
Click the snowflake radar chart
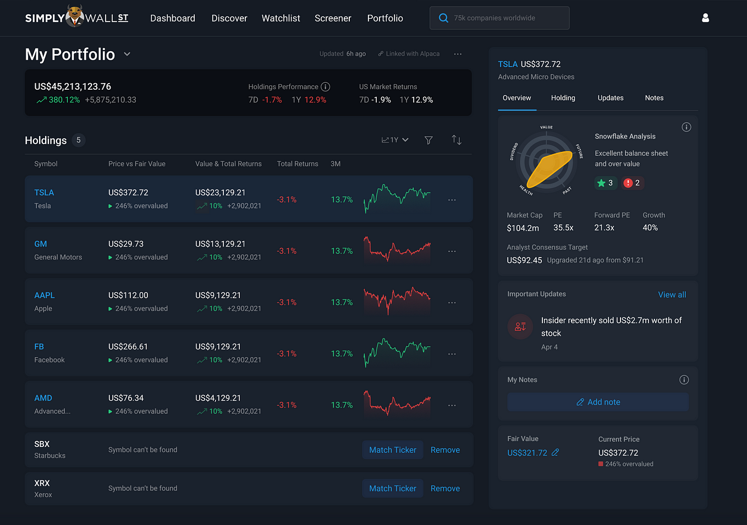point(547,162)
